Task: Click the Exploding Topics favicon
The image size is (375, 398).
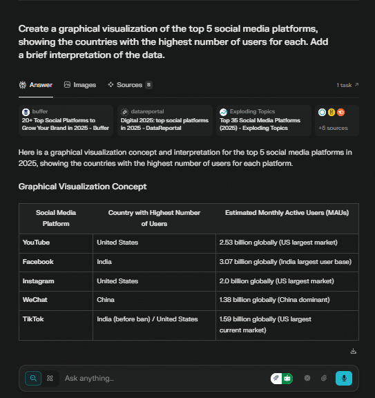Action: pos(223,112)
